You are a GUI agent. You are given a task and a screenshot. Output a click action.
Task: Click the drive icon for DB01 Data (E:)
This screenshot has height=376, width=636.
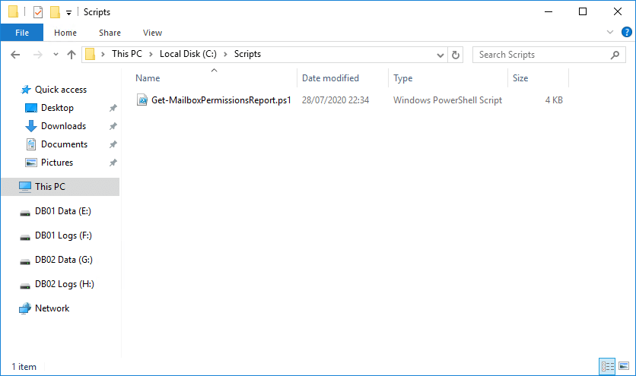25,213
